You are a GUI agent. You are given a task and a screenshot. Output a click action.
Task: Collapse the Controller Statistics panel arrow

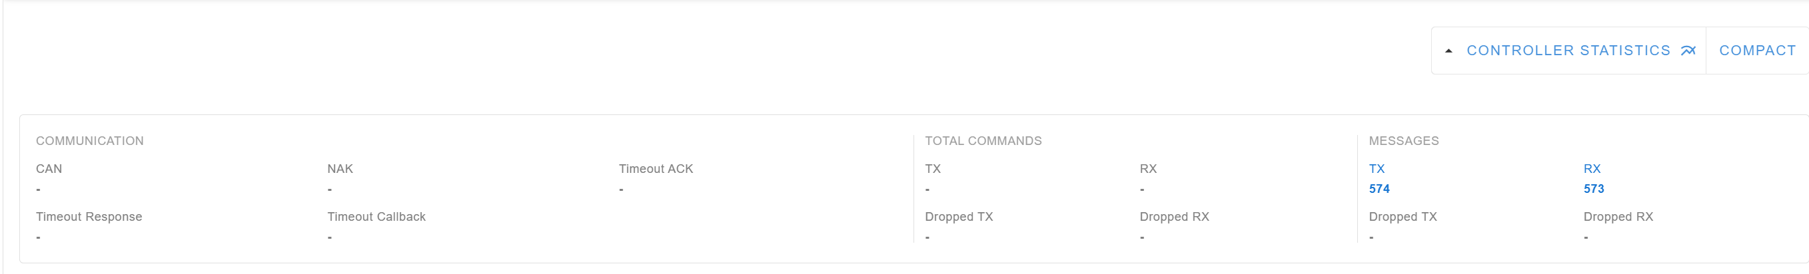(1448, 51)
